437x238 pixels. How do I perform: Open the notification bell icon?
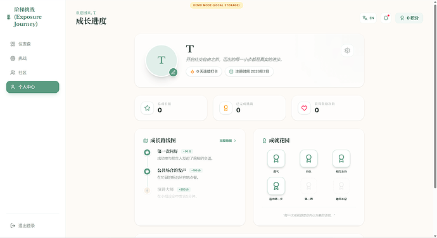[x=386, y=18]
